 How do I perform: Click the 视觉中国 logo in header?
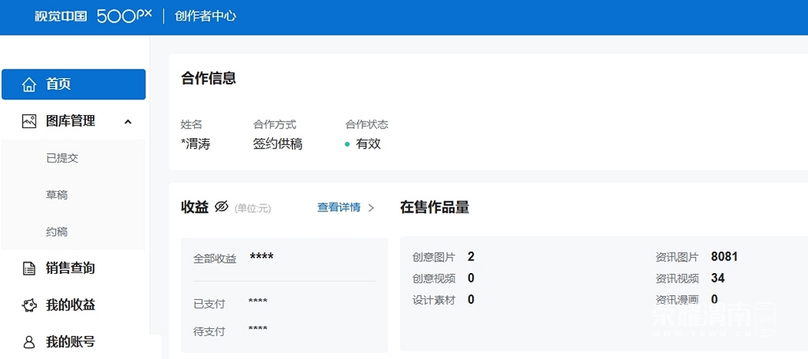pyautogui.click(x=61, y=17)
